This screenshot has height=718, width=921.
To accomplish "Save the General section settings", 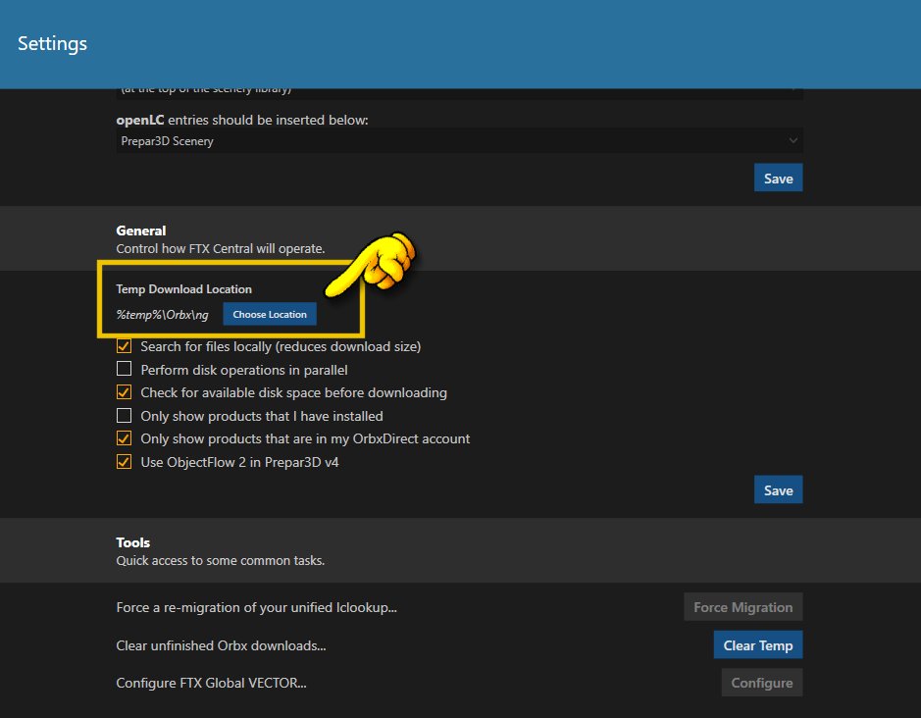I will point(778,490).
